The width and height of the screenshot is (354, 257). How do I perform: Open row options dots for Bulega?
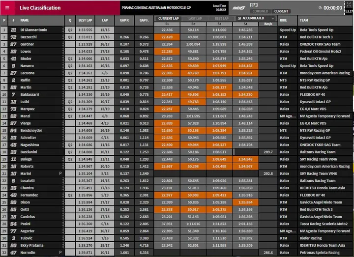pyautogui.click(x=63, y=159)
